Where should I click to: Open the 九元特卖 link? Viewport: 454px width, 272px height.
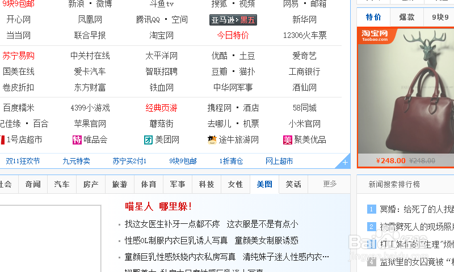(77, 161)
